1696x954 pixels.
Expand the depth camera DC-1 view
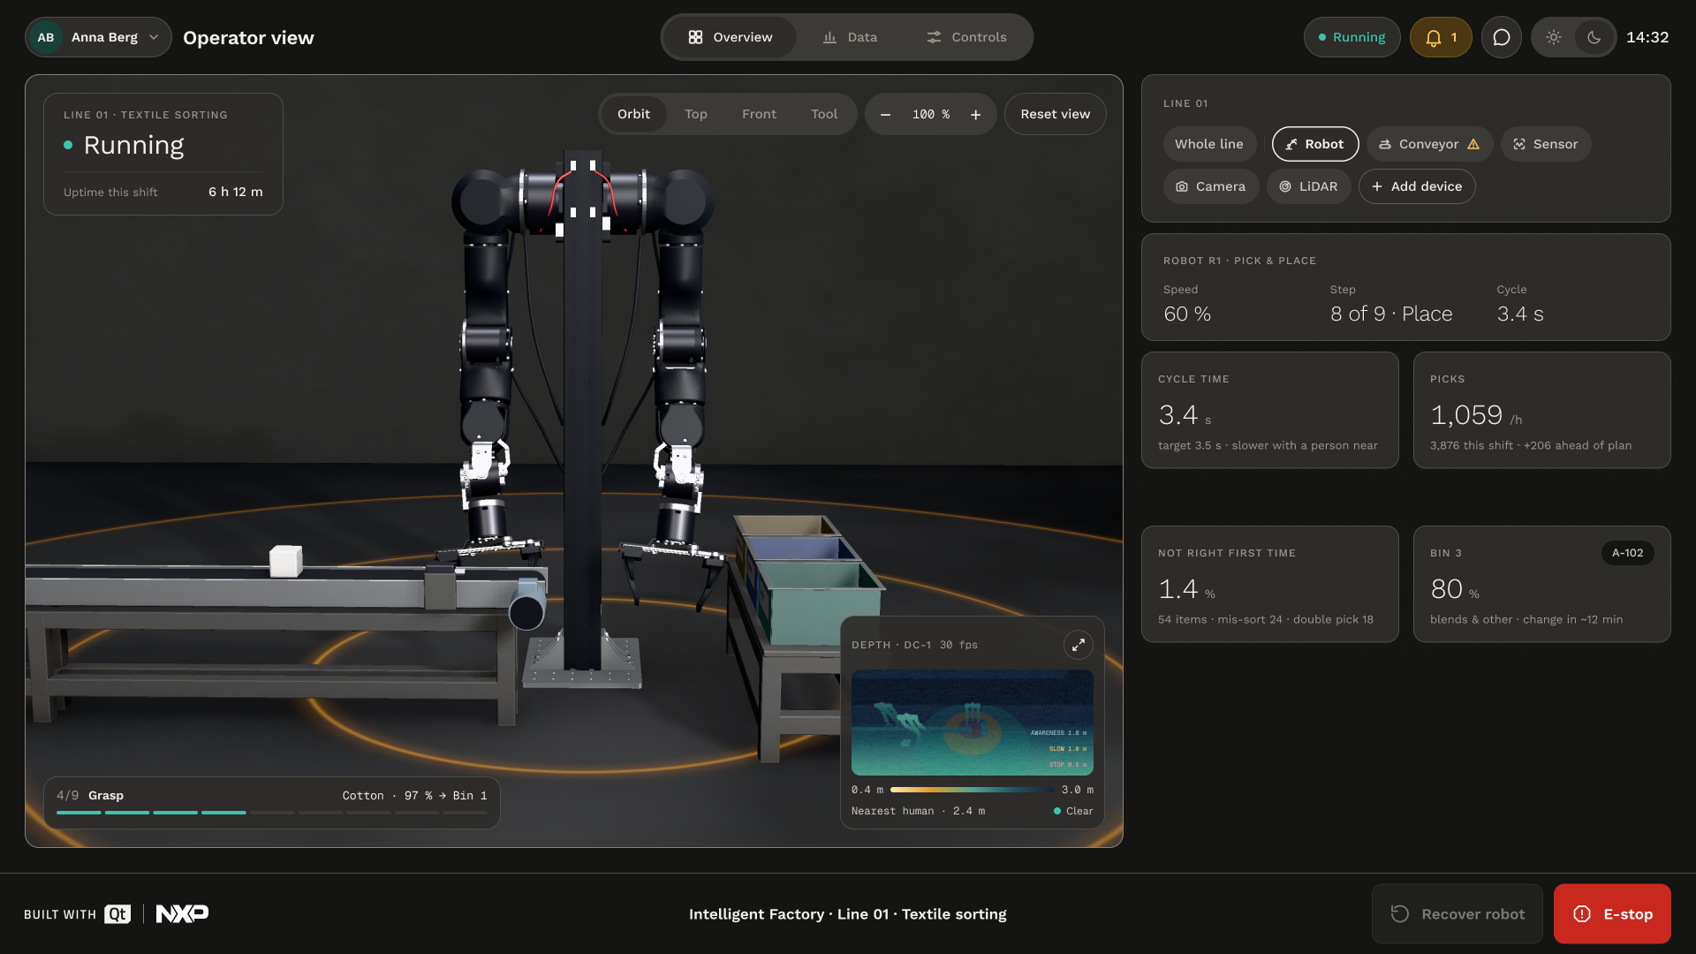click(x=1078, y=645)
